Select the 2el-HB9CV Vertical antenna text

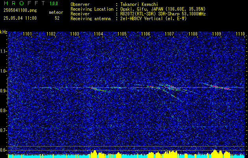coord(153,19)
